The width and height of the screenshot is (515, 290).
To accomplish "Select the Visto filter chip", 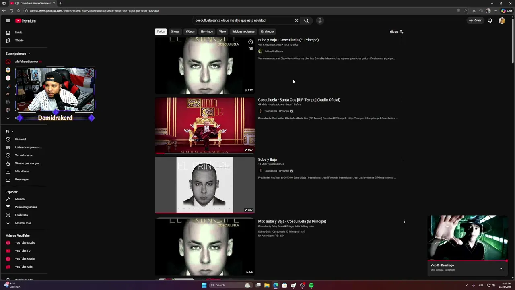I will point(222,31).
